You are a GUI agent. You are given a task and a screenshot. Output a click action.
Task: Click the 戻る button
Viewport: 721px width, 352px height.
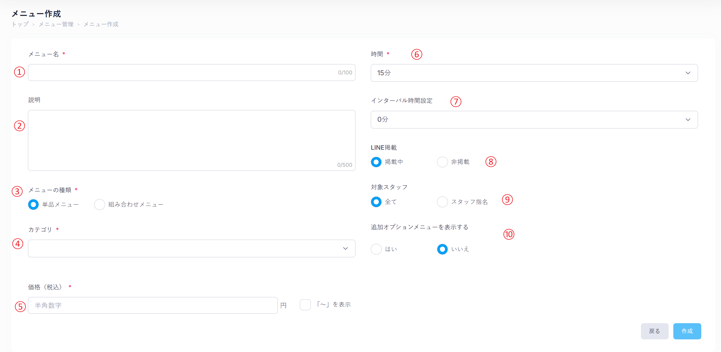[x=654, y=331]
